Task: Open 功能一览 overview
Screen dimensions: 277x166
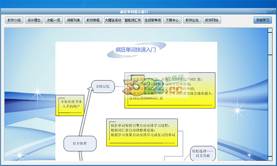Action: tap(54, 20)
